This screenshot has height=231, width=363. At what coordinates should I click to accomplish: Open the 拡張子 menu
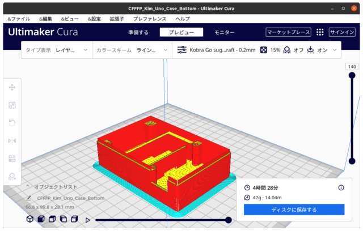pyautogui.click(x=117, y=19)
